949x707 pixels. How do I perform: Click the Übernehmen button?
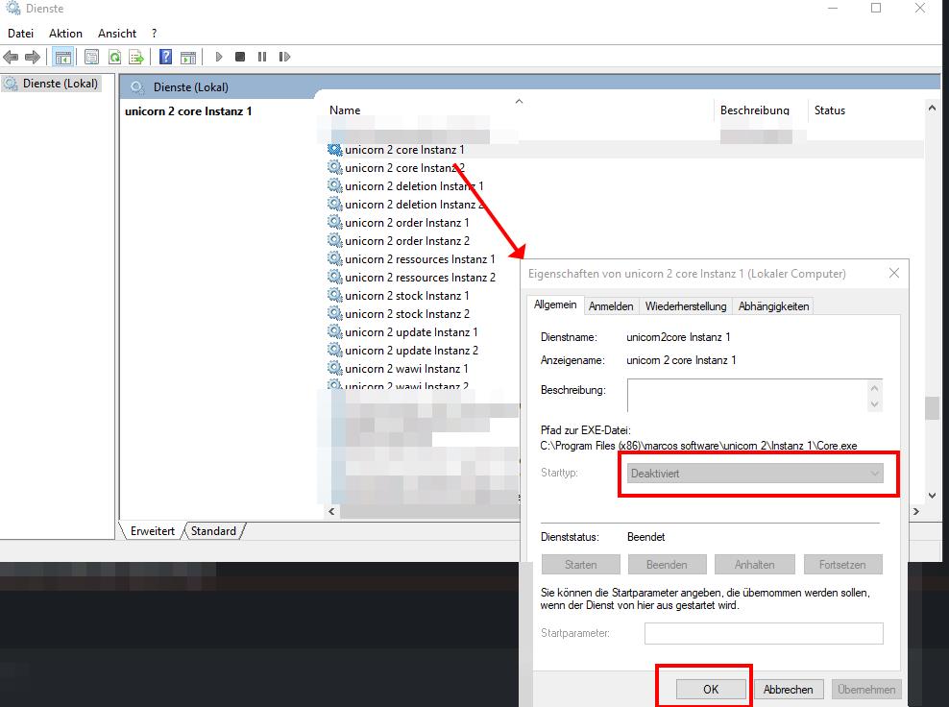click(x=866, y=690)
